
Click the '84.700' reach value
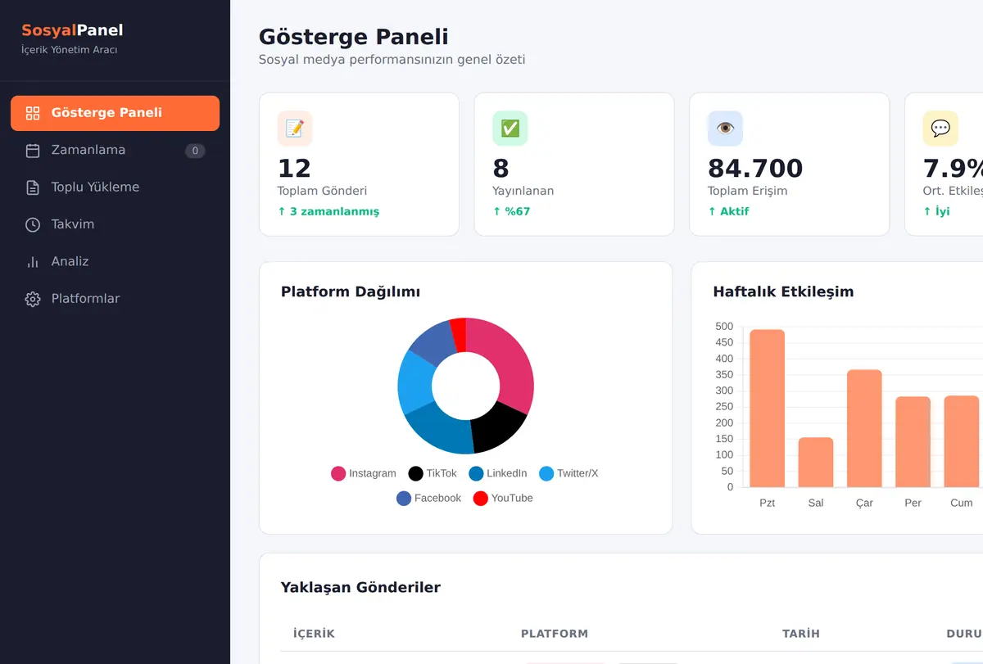coord(755,168)
